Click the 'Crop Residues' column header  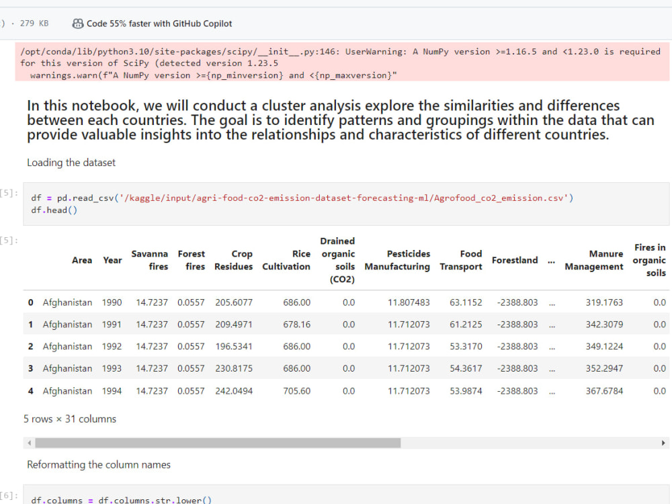(234, 260)
